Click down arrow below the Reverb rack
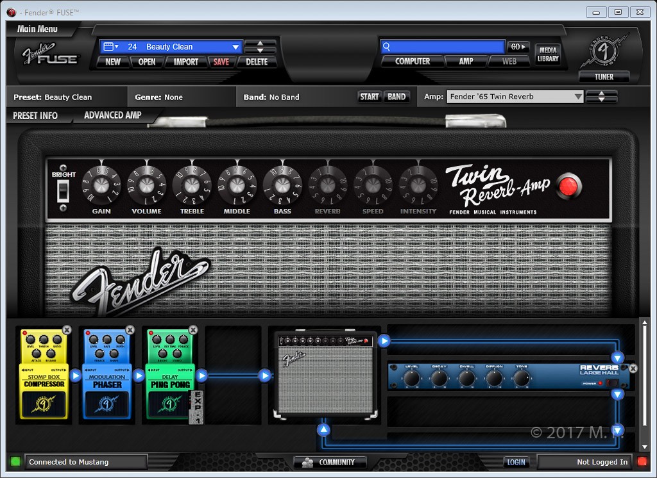The height and width of the screenshot is (478, 657). 617,394
